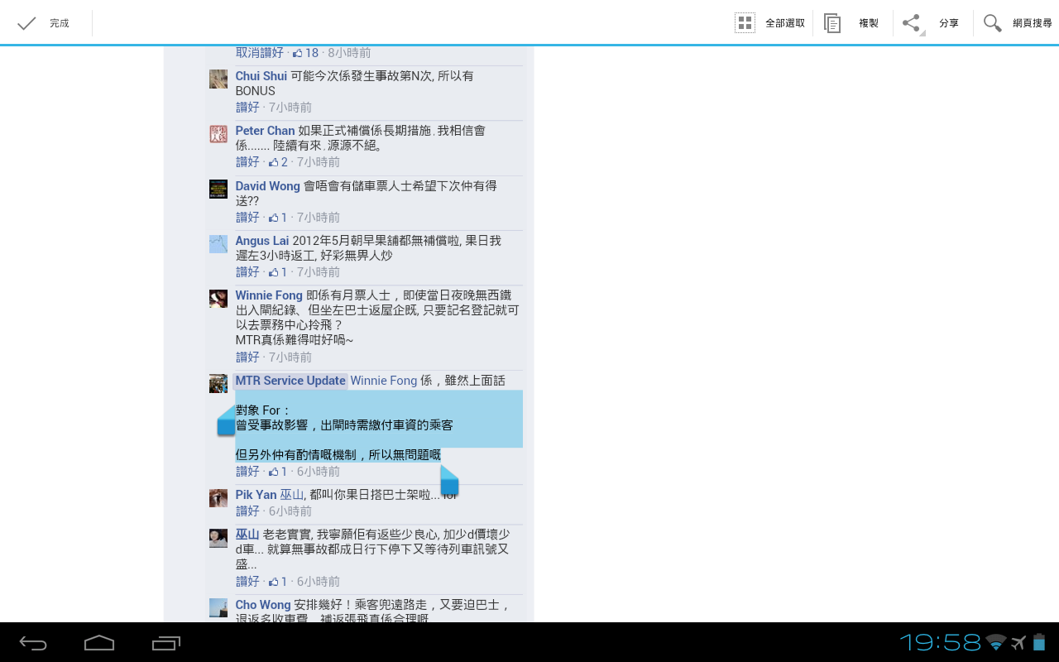Open the MTR Service Update page link

tap(290, 381)
